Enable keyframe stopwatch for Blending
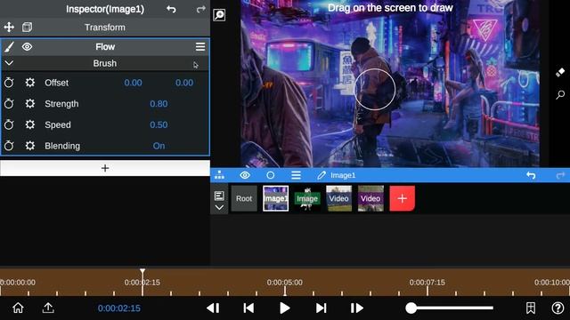 (x=9, y=146)
